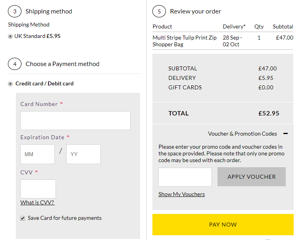Click the step 5 circle icon
Screen dimensions: 302x240
point(159,11)
